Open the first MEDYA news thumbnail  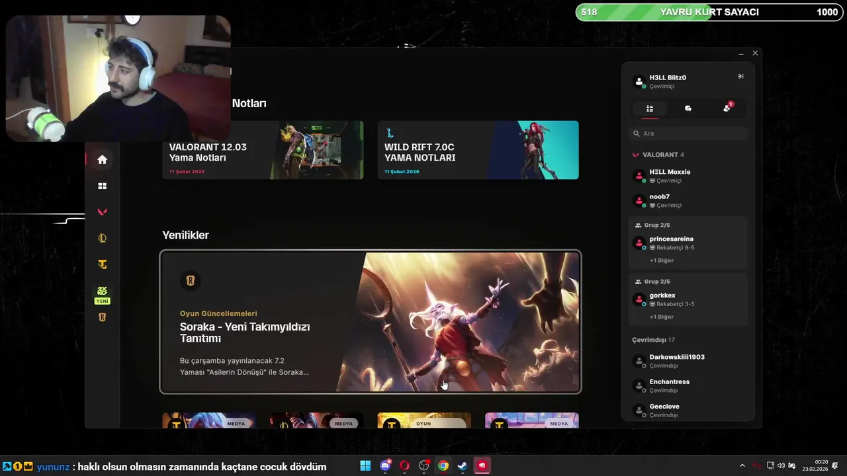click(x=209, y=420)
